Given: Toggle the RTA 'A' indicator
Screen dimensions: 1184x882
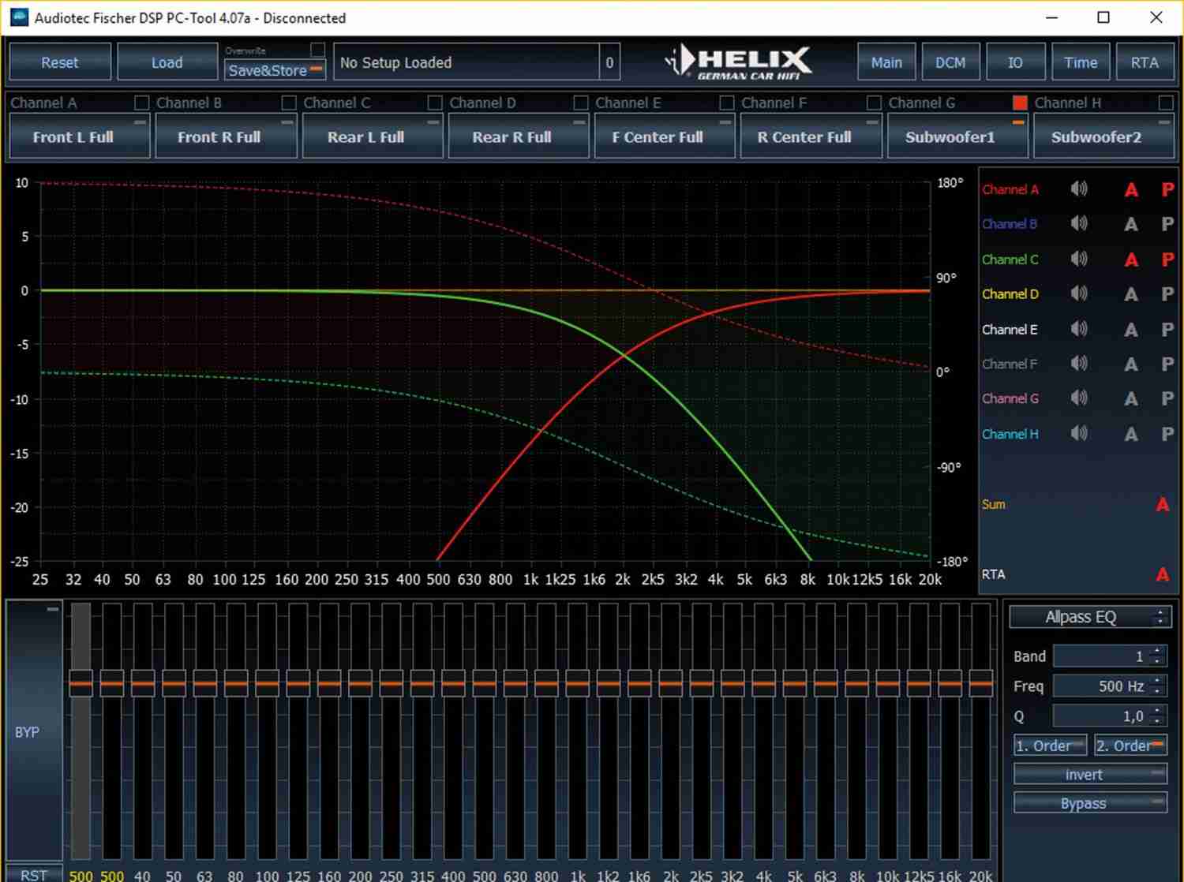Looking at the screenshot, I should tap(1163, 575).
